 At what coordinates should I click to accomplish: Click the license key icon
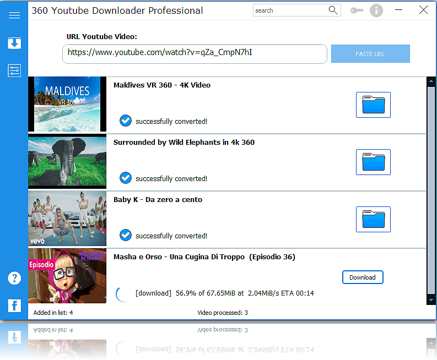(357, 10)
